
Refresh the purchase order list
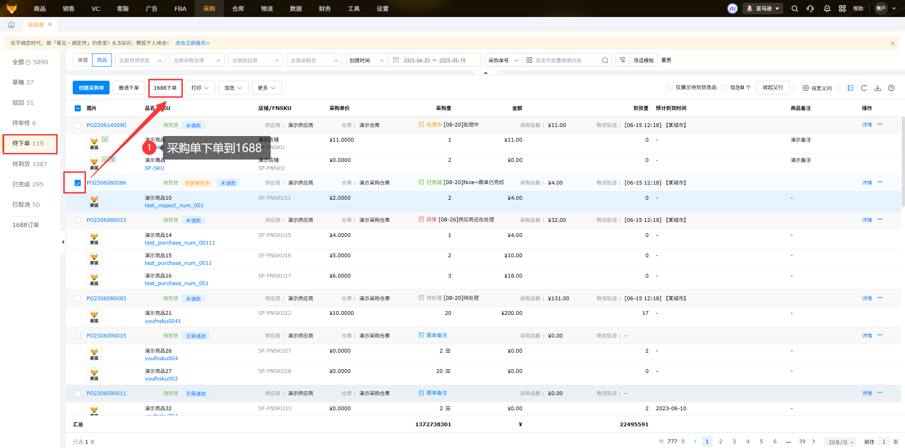tap(864, 88)
